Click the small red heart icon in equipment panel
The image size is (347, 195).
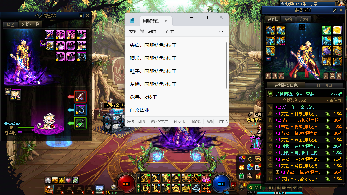coord(268,59)
